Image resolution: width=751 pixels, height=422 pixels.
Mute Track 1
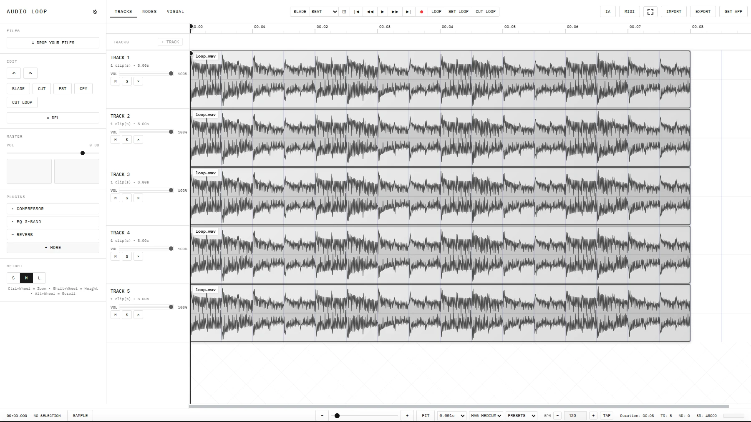pyautogui.click(x=116, y=81)
